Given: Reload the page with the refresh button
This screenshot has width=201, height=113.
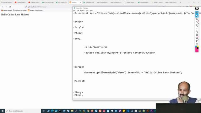Looking at the screenshot, I should tap(10, 7).
